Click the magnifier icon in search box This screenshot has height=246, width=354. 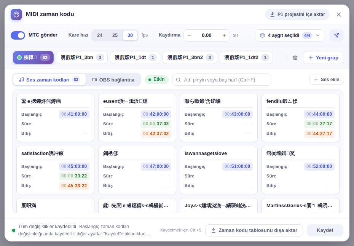click(x=179, y=80)
